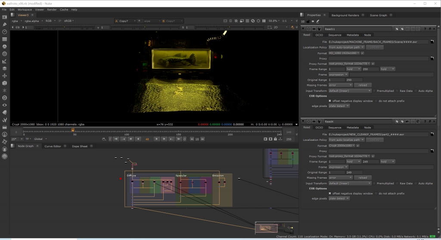Viewport: 441px width, 240px height.
Task: Pause the viewer update button
Action: (x=264, y=21)
